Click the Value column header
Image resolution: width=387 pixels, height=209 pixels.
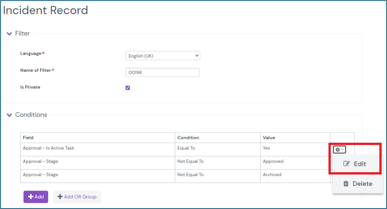269,138
